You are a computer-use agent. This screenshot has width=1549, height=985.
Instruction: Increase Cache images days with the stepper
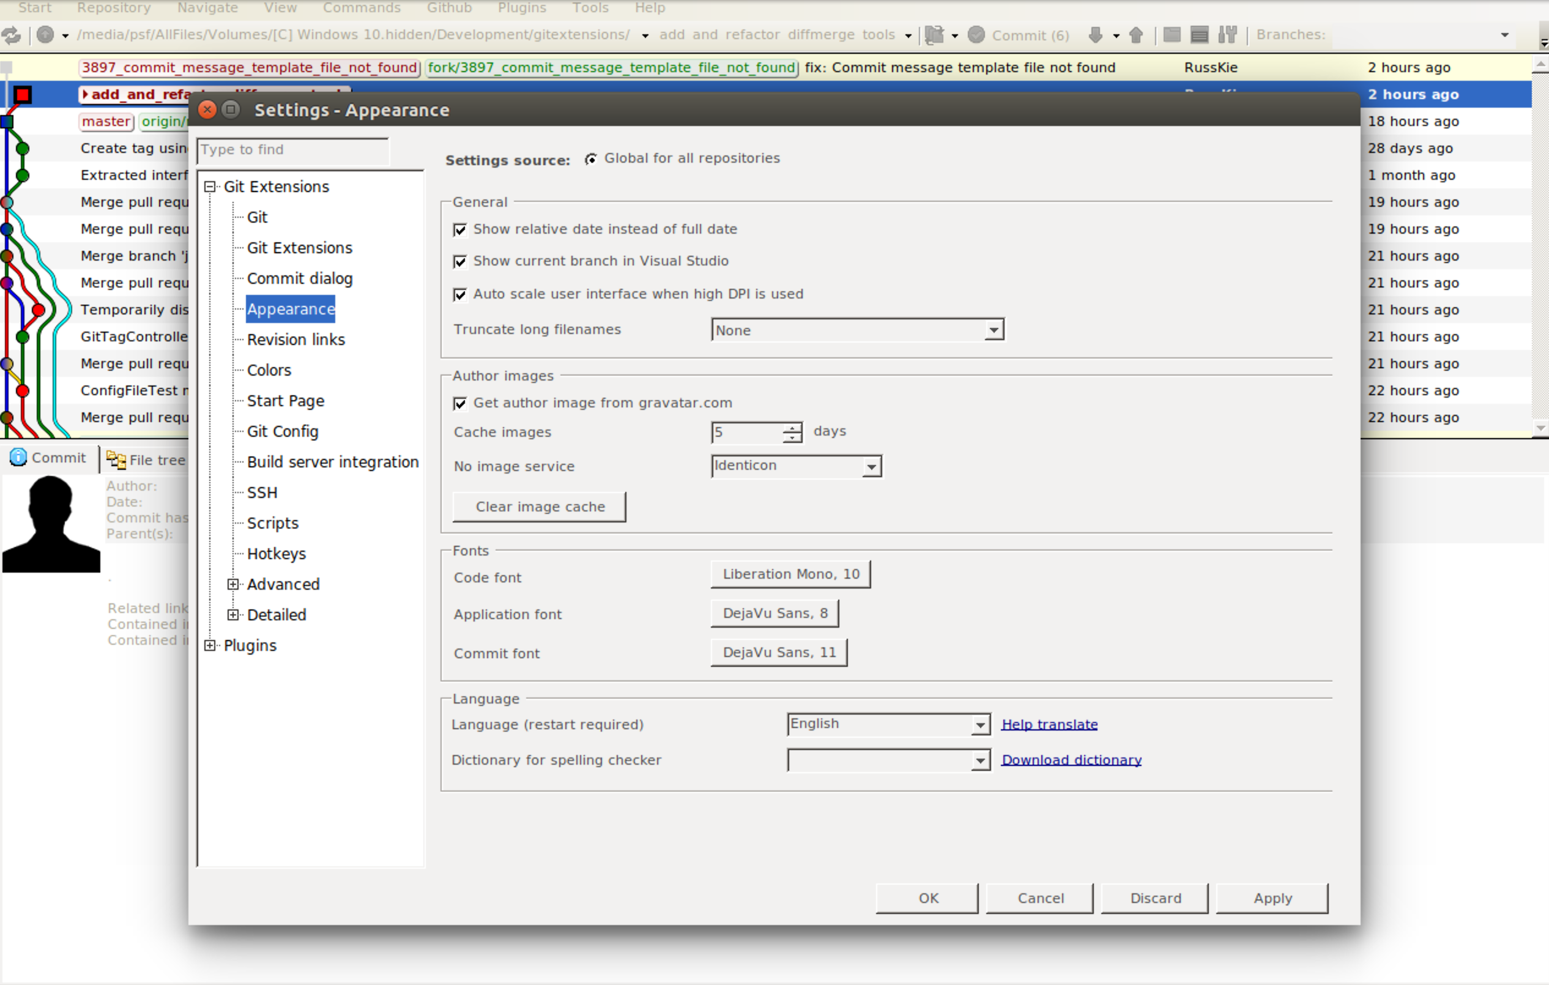tap(792, 427)
